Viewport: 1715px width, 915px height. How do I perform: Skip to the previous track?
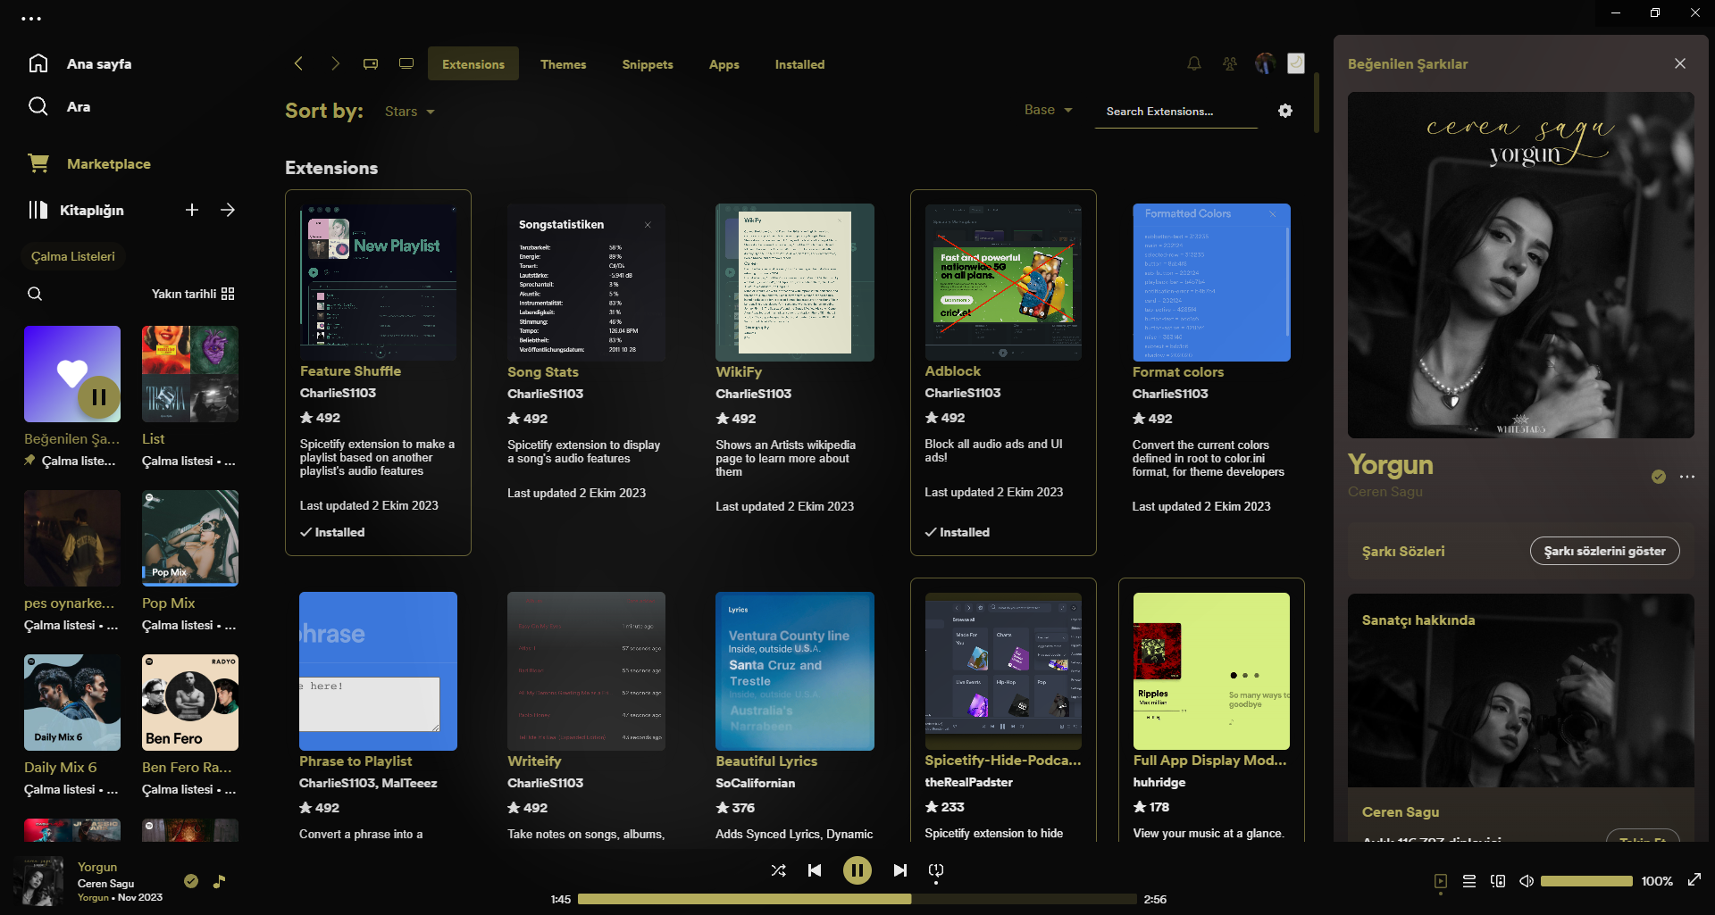point(815,870)
